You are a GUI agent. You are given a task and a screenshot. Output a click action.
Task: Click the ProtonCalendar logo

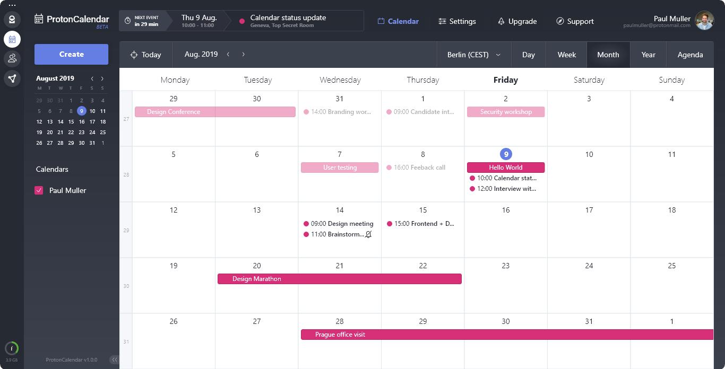pyautogui.click(x=72, y=20)
